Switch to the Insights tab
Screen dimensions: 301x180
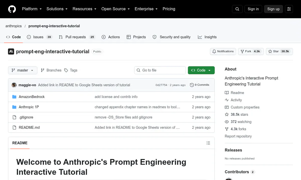pos(207,37)
